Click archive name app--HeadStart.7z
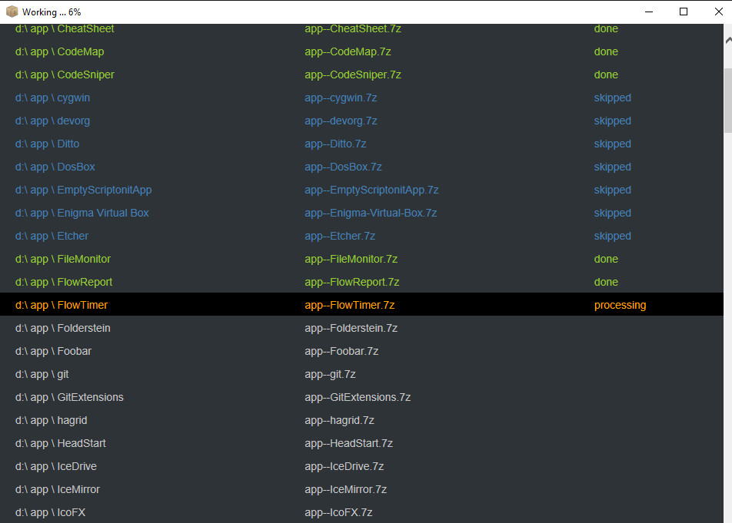The width and height of the screenshot is (732, 523). point(349,444)
